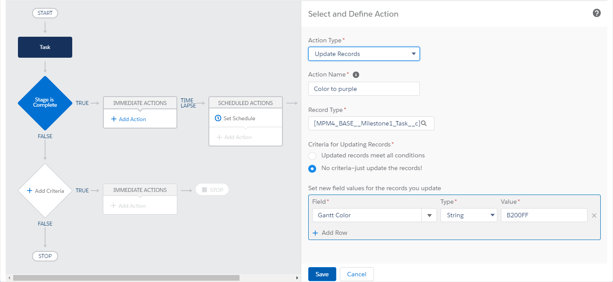Click the STOP node at flow bottom
Viewport: 613px width, 282px height.
(45, 256)
